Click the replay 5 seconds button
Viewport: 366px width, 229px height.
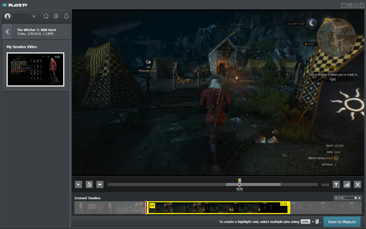[x=89, y=184]
